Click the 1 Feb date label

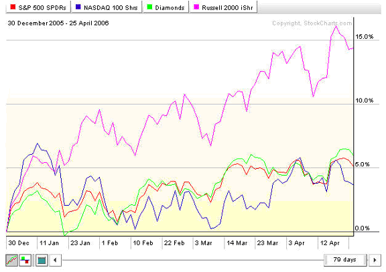[x=110, y=243]
